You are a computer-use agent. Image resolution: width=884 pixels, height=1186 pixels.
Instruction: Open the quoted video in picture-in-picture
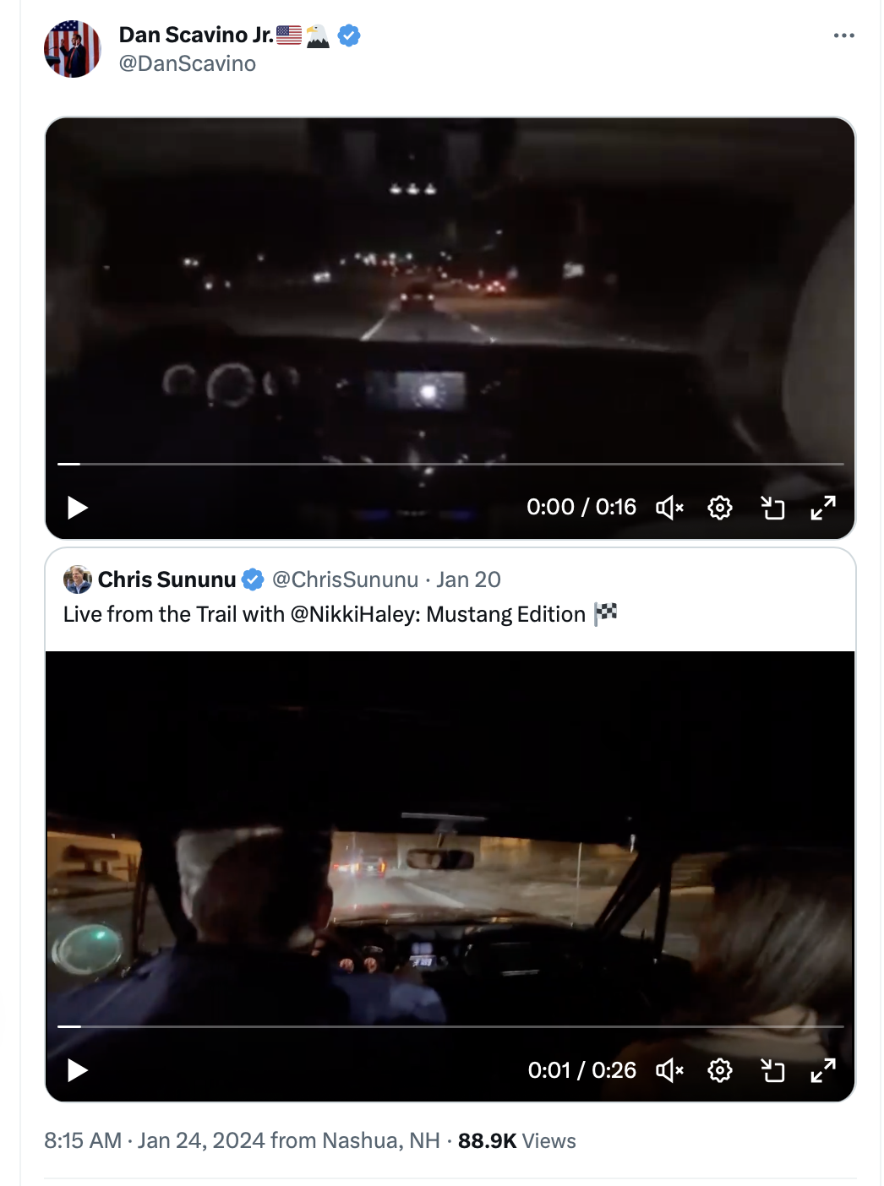click(772, 1070)
